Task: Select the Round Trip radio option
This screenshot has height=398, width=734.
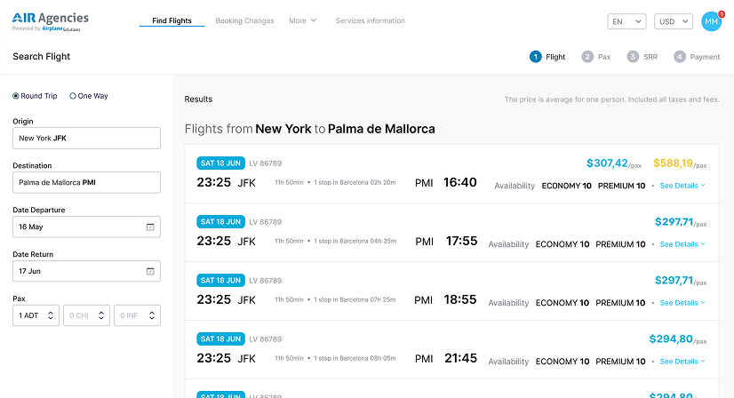Action: tap(16, 96)
